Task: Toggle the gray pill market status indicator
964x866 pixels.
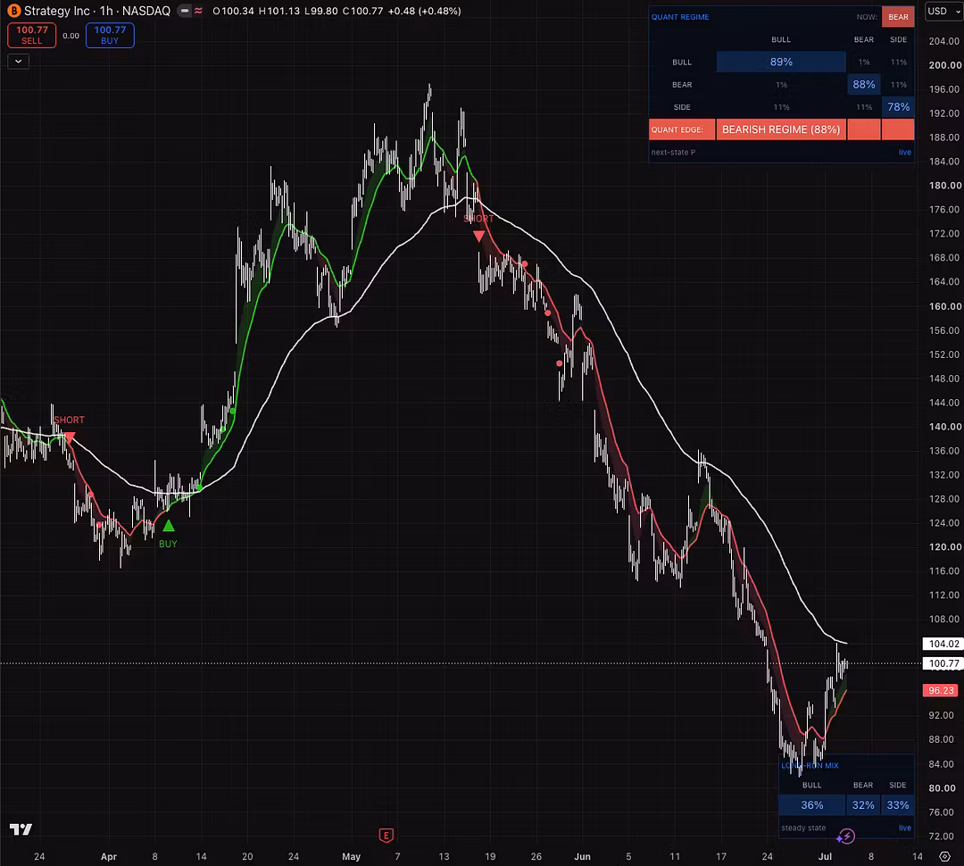Action: (x=185, y=11)
